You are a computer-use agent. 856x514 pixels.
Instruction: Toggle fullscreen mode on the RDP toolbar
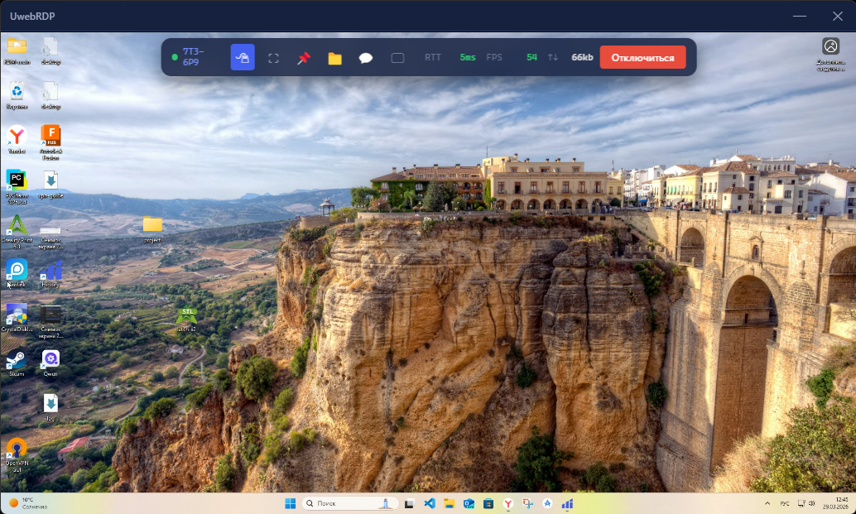[274, 57]
